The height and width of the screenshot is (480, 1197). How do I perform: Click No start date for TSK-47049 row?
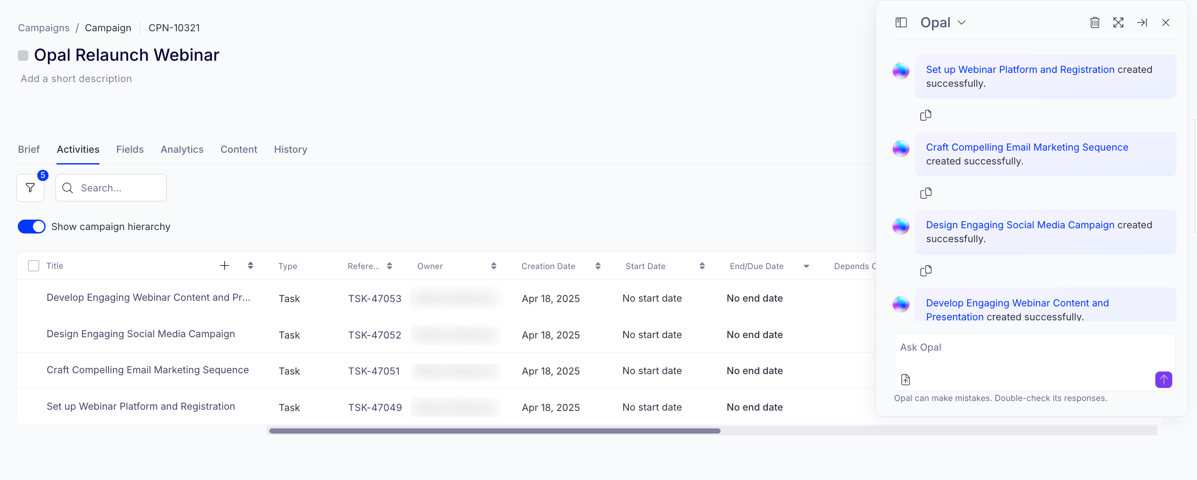pyautogui.click(x=652, y=408)
